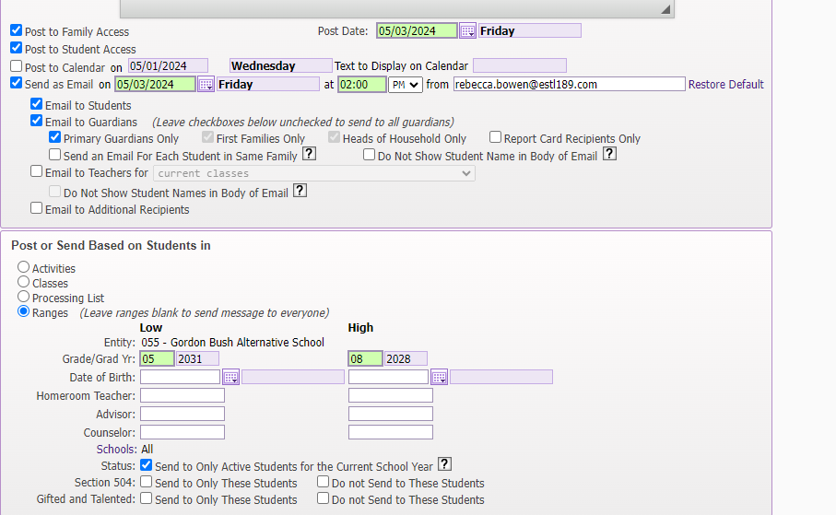The width and height of the screenshot is (836, 515).
Task: Click help icon beside Active Students status option
Action: click(x=444, y=464)
